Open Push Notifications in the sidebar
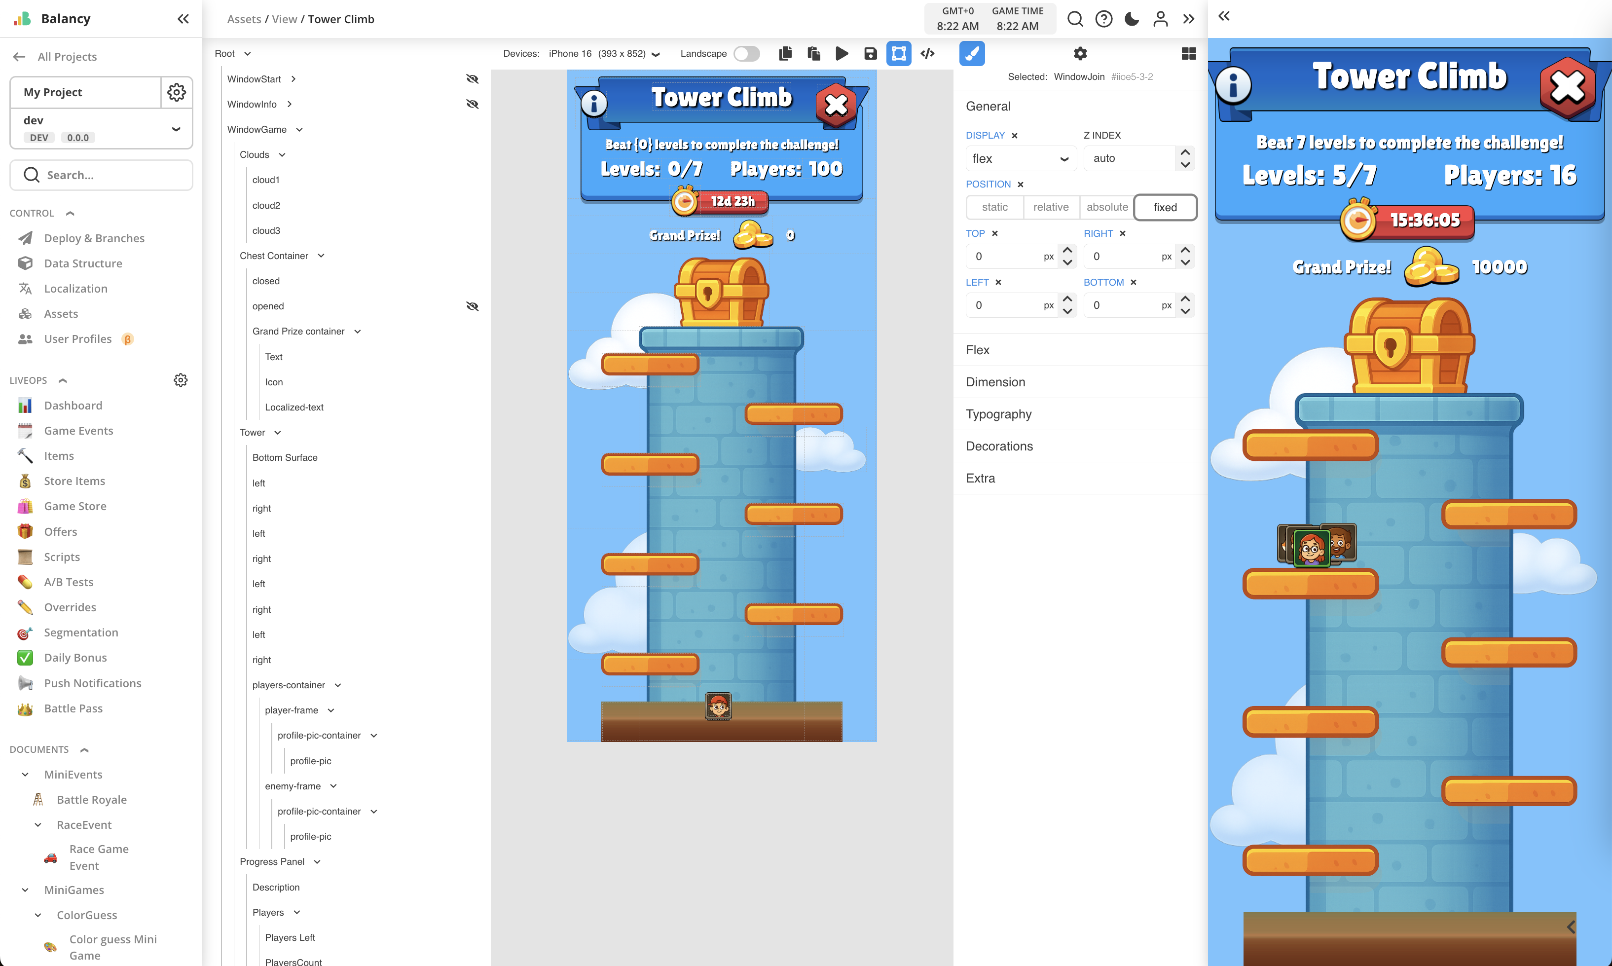Screen dimensions: 1612x966 click(93, 683)
